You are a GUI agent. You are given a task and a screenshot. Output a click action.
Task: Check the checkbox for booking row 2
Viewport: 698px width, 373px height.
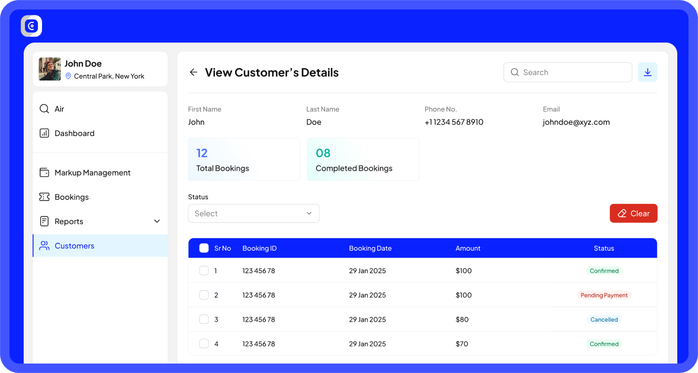204,295
